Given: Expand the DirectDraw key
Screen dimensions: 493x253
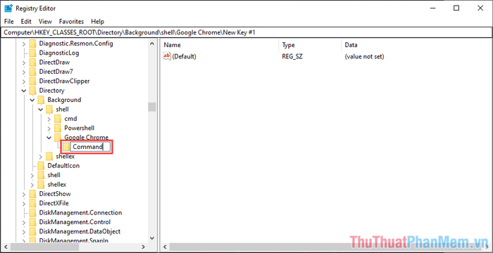Looking at the screenshot, I should pos(24,63).
